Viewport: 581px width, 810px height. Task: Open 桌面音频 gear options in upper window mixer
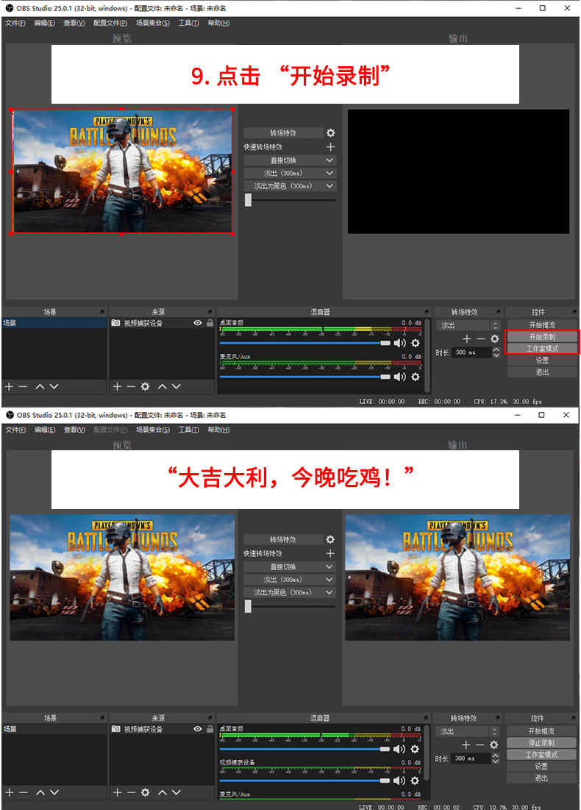(416, 343)
